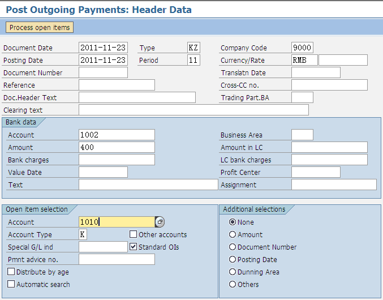Click the bank Amount field showing 400

(x=117, y=147)
